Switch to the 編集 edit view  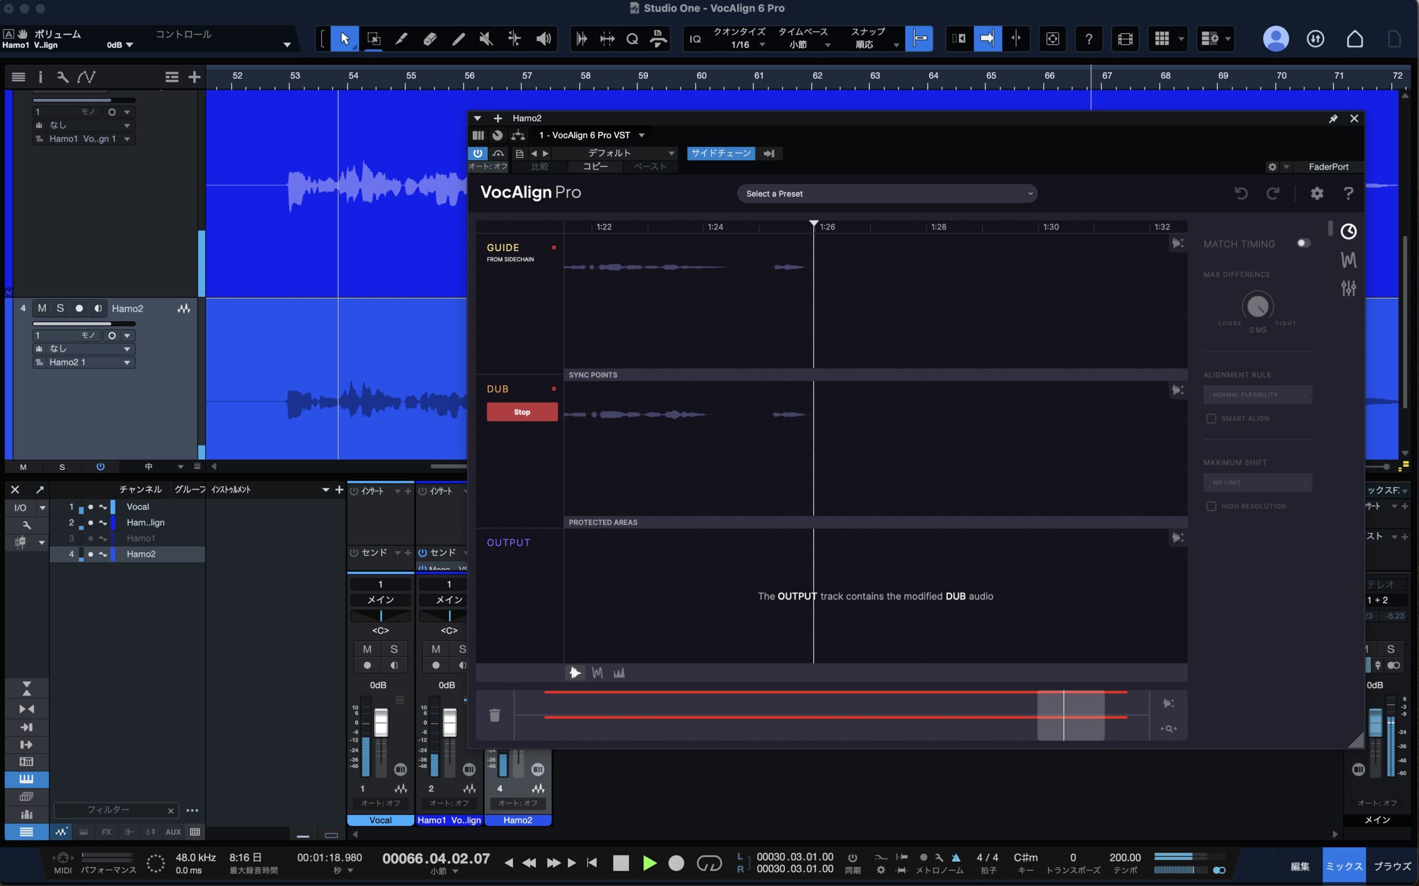click(x=1299, y=866)
